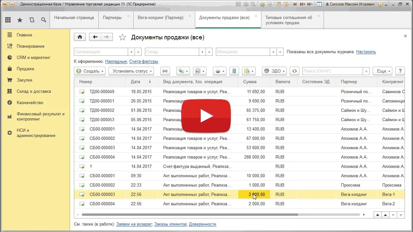Viewport: 413px width, 232px height.
Task: Open the sections grid menu icon
Action: 8,20
